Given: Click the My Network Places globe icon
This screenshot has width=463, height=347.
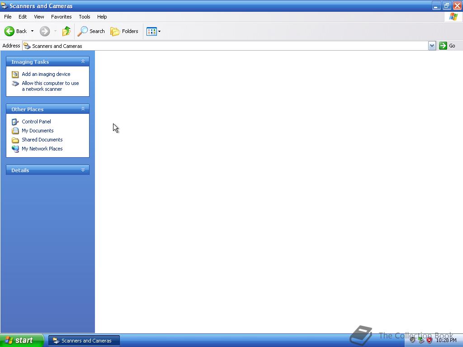Looking at the screenshot, I should pyautogui.click(x=15, y=149).
